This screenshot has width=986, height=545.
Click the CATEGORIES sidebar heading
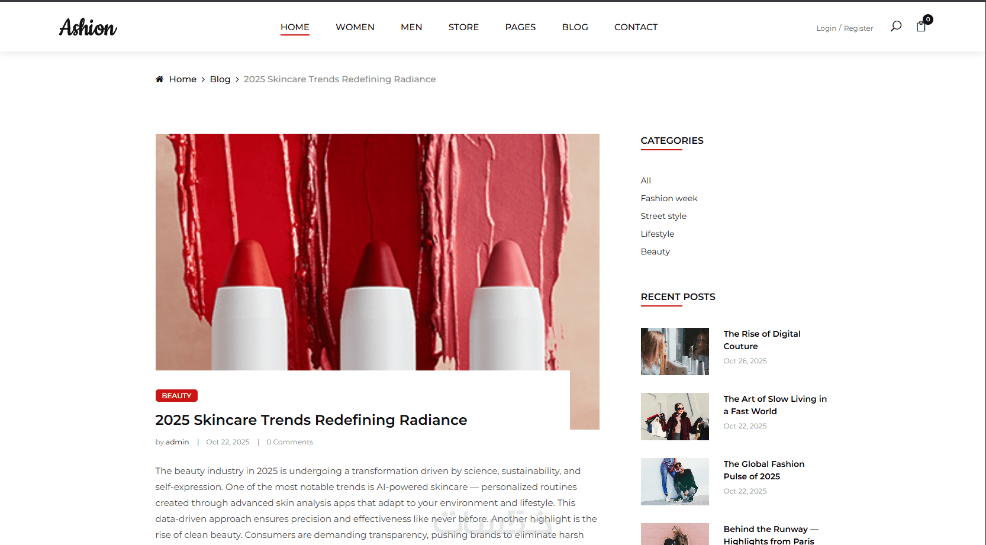[x=672, y=141]
